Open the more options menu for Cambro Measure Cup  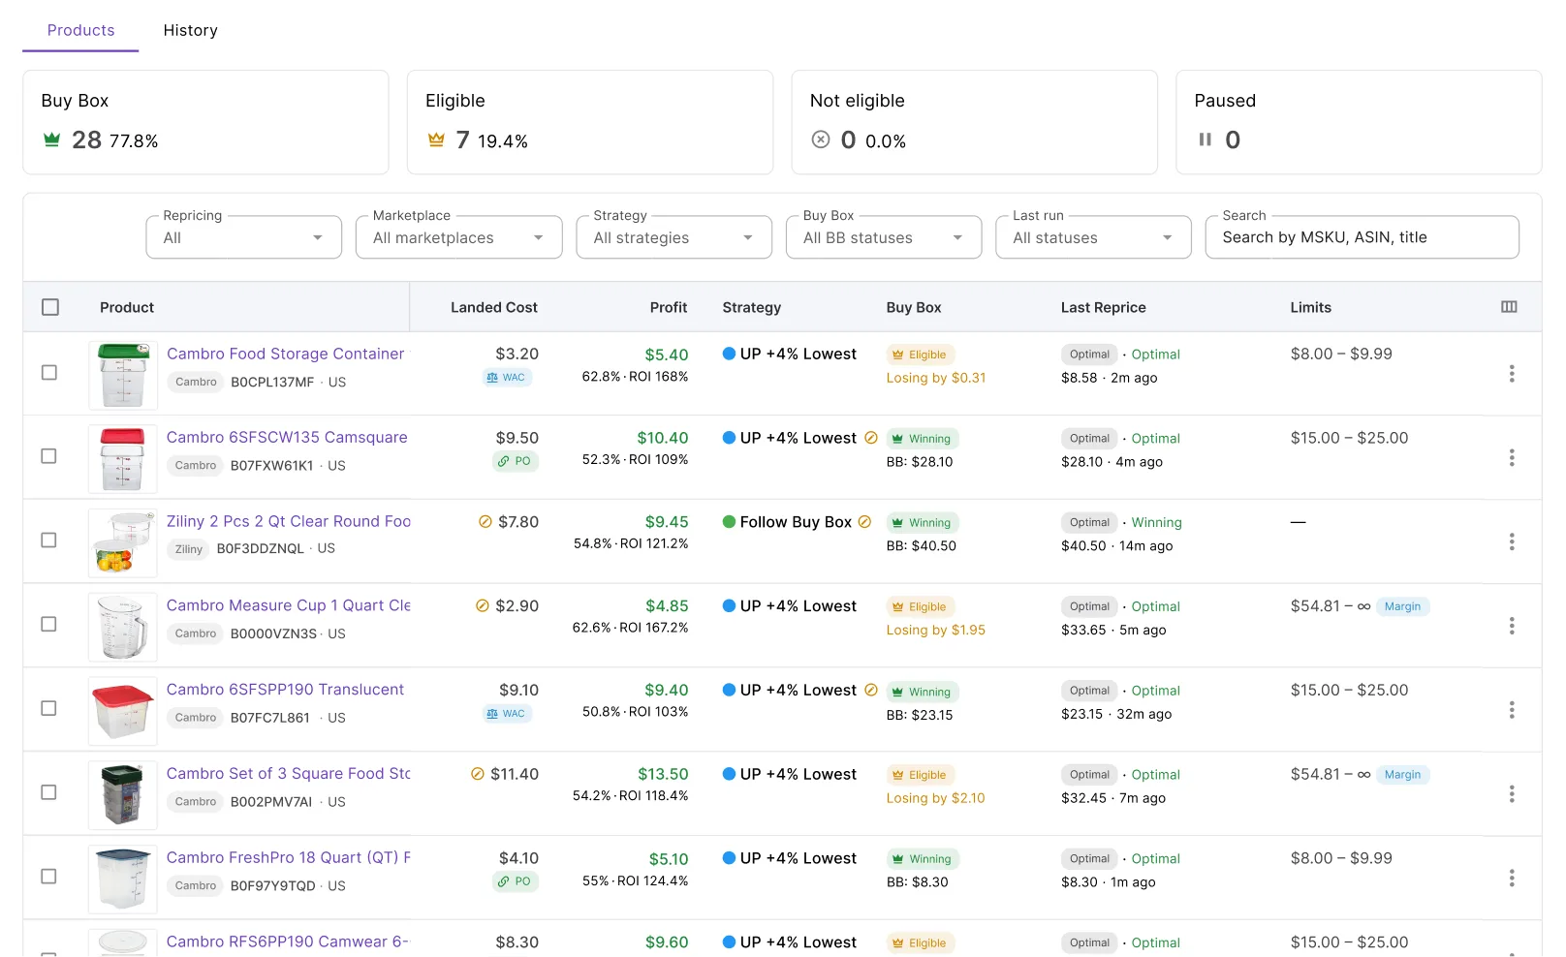click(1511, 626)
